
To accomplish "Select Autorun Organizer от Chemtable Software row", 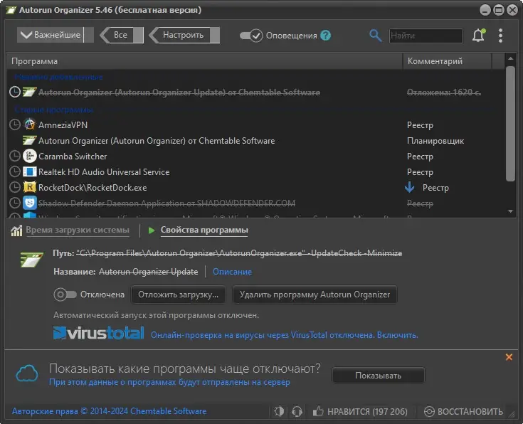I will (x=255, y=140).
